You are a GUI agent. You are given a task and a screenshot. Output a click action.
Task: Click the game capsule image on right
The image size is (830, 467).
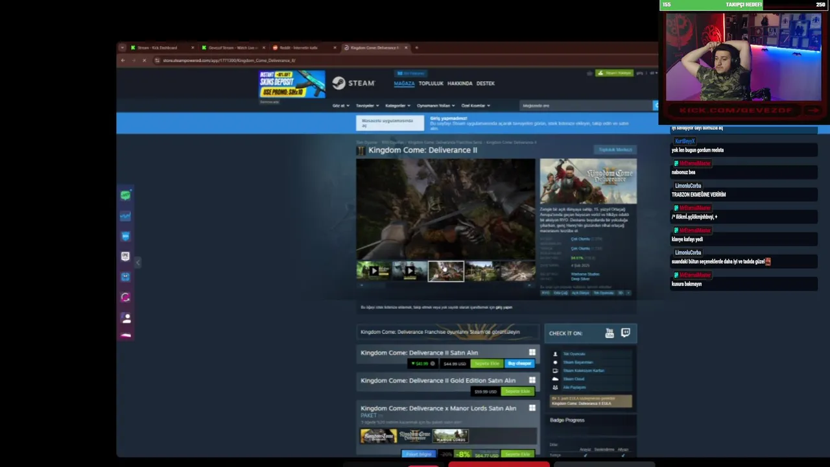click(588, 182)
